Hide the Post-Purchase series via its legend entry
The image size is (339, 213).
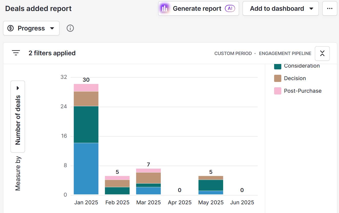303,91
